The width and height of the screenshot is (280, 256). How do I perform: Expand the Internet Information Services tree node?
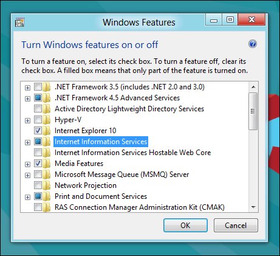(x=27, y=142)
